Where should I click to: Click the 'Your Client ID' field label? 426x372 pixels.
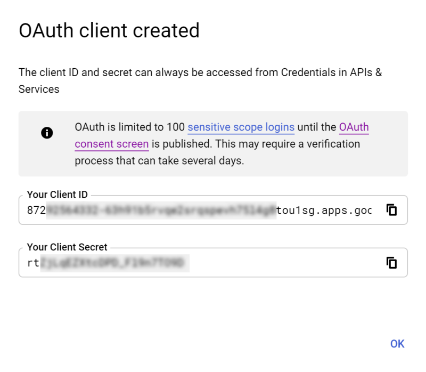coord(58,195)
